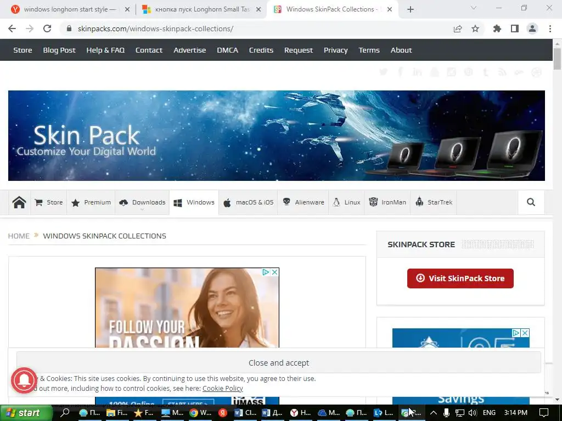Close the Windows SkinPack Collections tab
This screenshot has width=562, height=421.
point(390,9)
